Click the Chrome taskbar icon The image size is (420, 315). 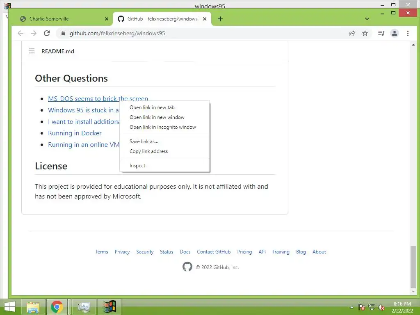pos(57,307)
